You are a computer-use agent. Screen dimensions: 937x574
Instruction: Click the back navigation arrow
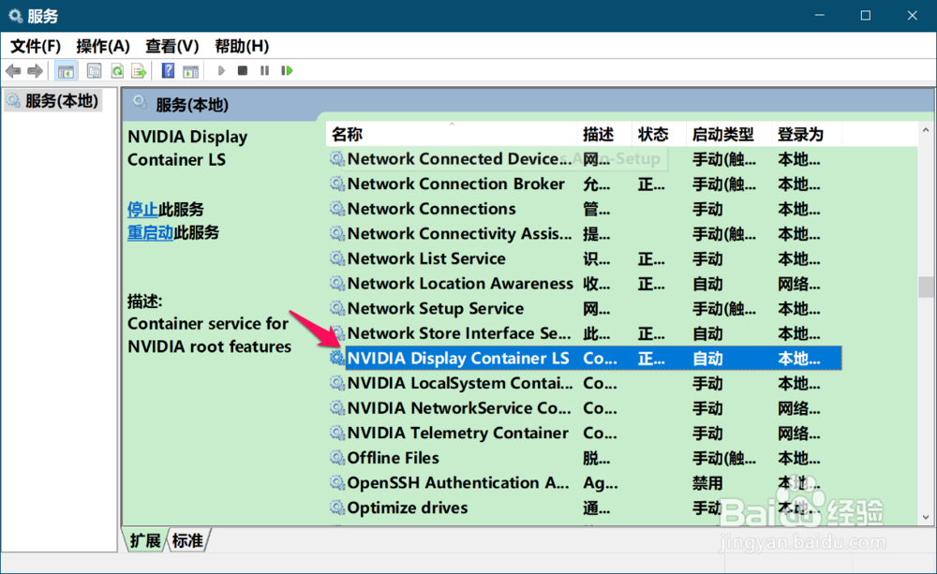coord(12,70)
